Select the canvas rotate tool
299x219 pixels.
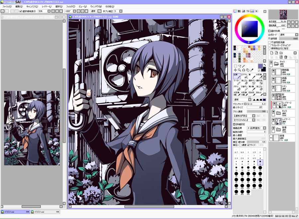pyautogui.click(x=244, y=70)
